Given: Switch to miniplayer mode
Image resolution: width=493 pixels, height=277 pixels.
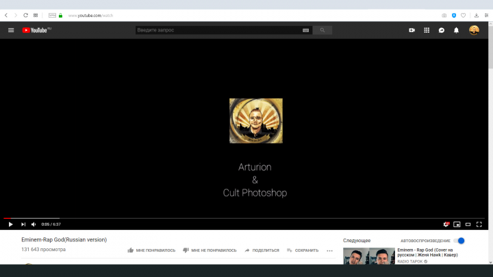Looking at the screenshot, I should [457, 224].
